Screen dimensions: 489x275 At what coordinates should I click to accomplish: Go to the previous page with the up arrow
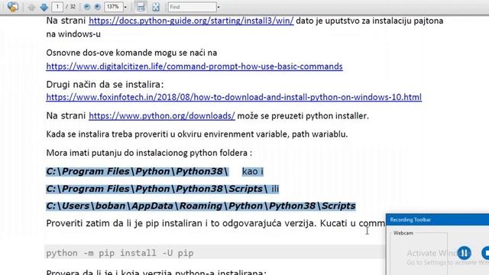click(31, 7)
